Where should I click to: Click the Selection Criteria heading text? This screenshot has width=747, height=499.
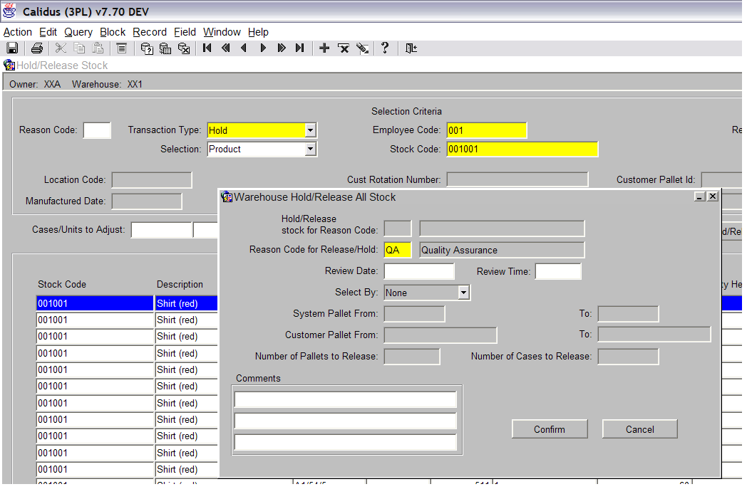tap(406, 111)
